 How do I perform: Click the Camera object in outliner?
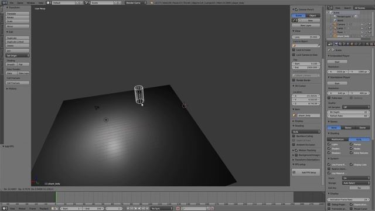pyautogui.click(x=341, y=25)
